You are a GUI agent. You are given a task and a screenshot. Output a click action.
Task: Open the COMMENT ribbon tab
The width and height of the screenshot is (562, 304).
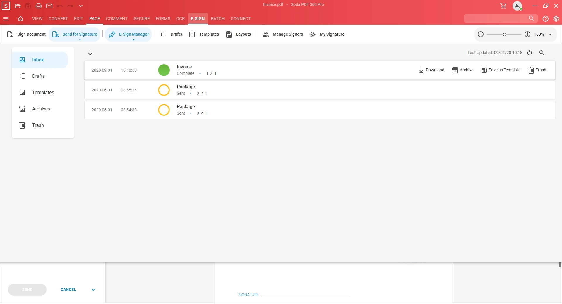pos(117,19)
